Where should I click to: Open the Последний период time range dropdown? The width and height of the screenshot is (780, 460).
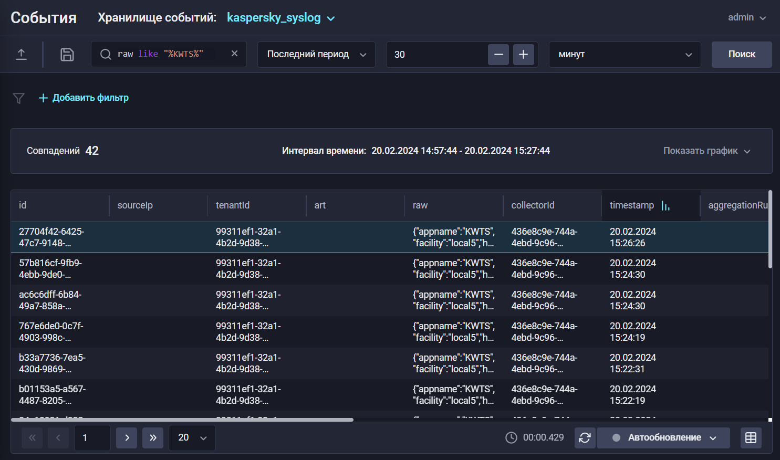pyautogui.click(x=316, y=54)
